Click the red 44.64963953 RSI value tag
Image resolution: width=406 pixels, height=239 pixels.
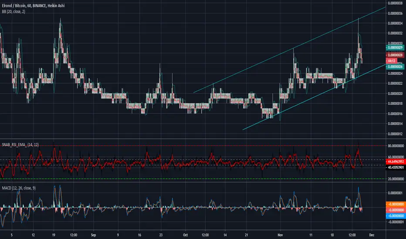396,162
